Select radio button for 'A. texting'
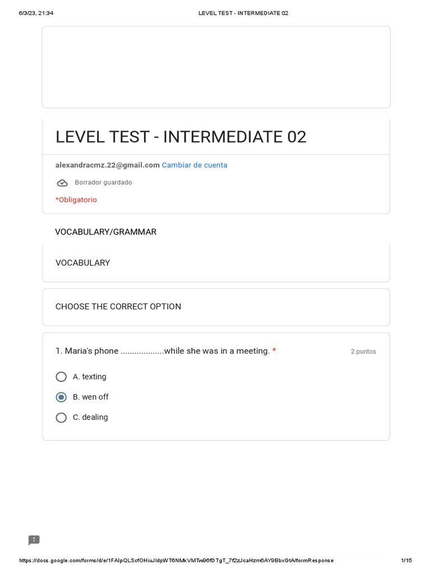 point(61,377)
